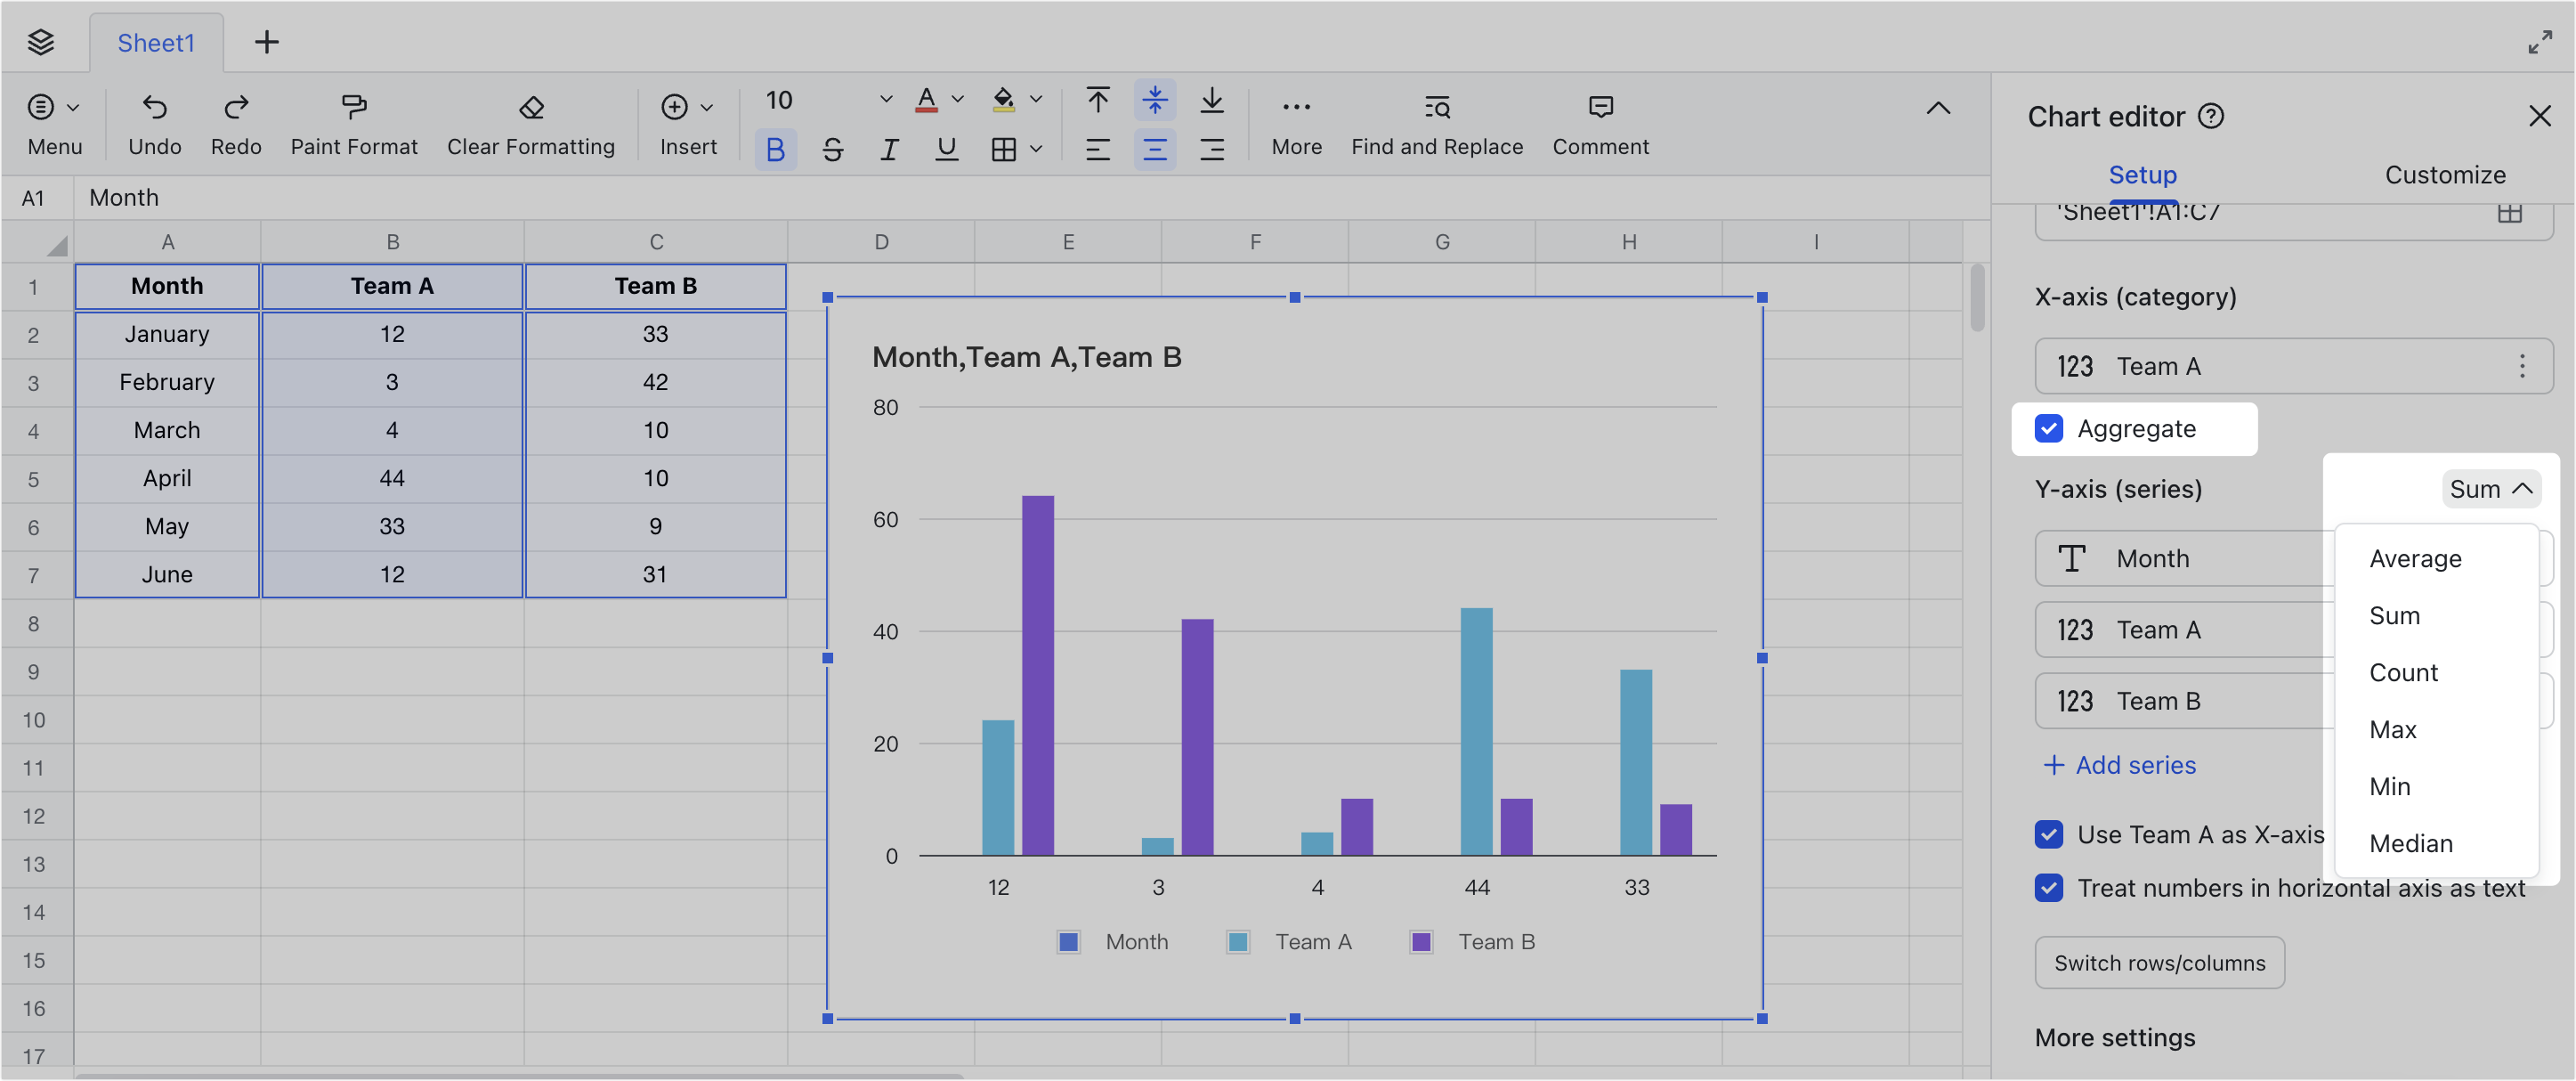
Task: Open the Insert dropdown arrow
Action: coord(708,107)
